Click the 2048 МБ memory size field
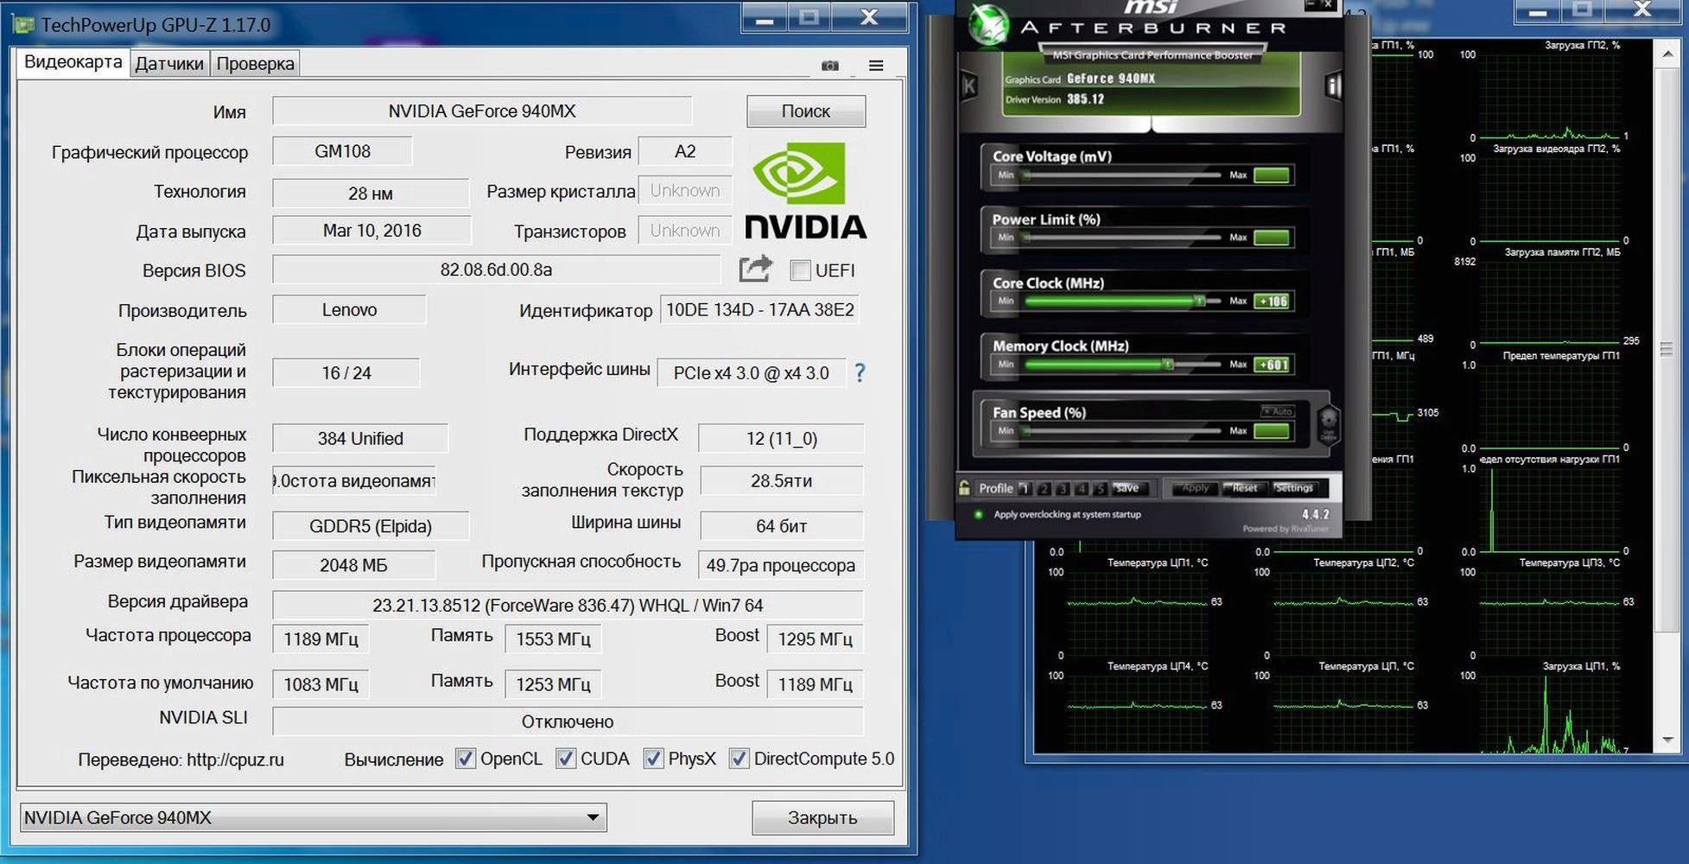1689x864 pixels. pyautogui.click(x=353, y=565)
